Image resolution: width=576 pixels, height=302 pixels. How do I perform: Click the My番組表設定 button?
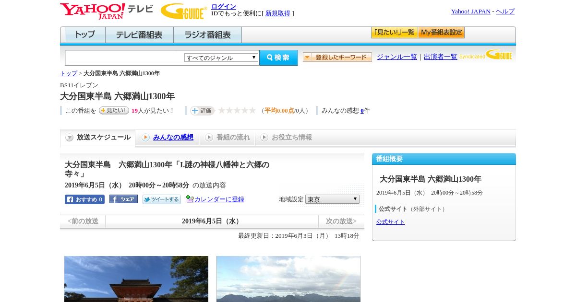[441, 33]
